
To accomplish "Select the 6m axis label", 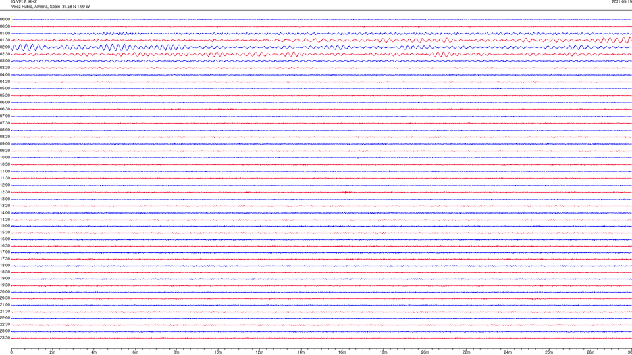I will click(x=136, y=352).
